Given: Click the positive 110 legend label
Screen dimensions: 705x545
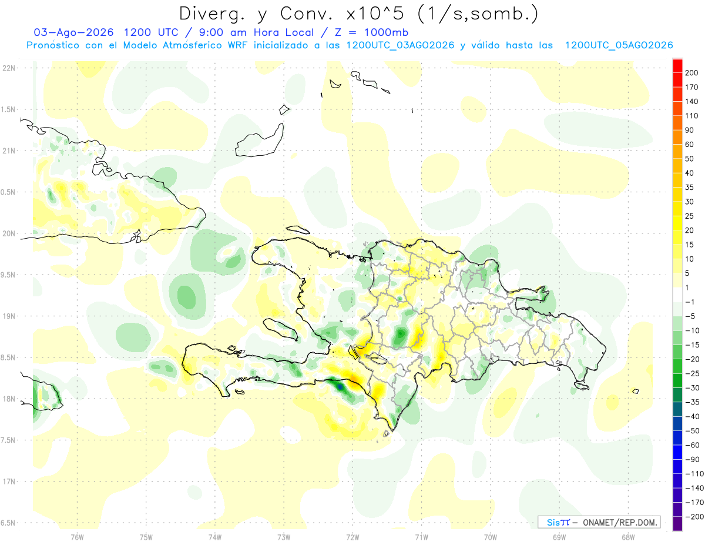Looking at the screenshot, I should click(691, 116).
